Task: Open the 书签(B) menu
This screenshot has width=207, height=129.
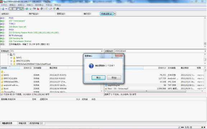Action: click(49, 5)
